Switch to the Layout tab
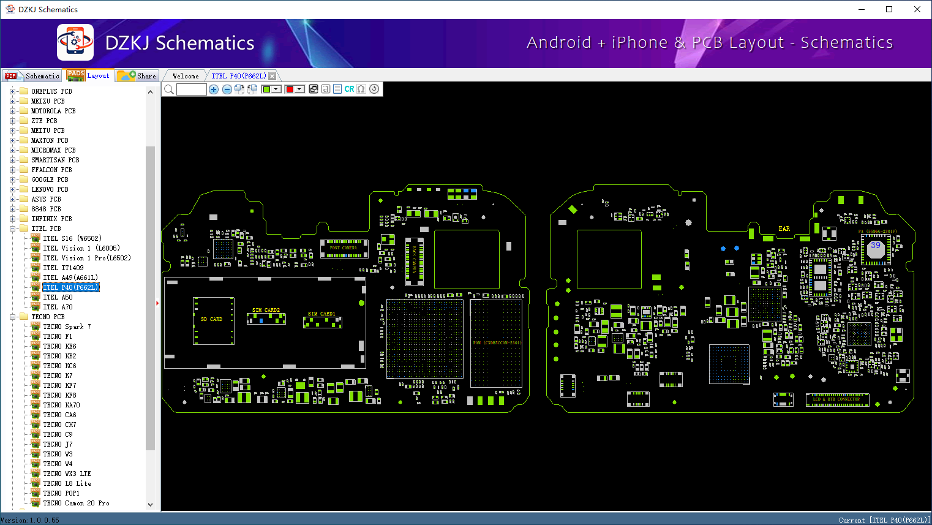Image resolution: width=932 pixels, height=525 pixels. [89, 75]
